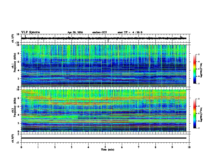Click the 5 minute tick on time axis
The width and height of the screenshot is (213, 165).
point(105,147)
